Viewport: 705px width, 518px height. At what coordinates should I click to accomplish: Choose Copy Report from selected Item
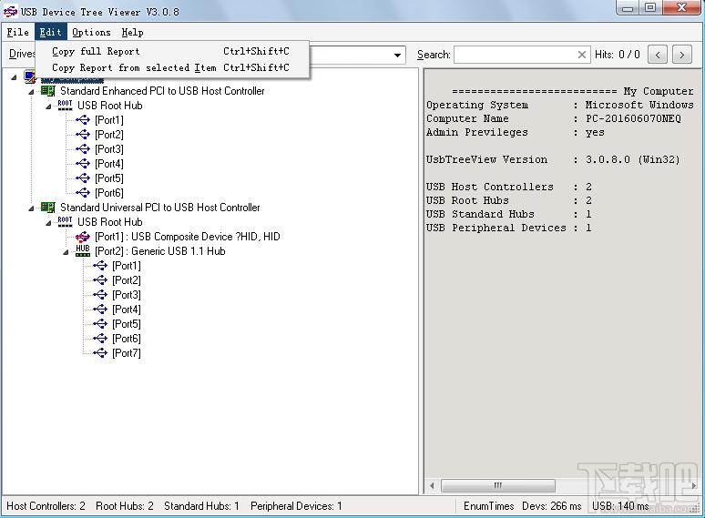coord(171,67)
